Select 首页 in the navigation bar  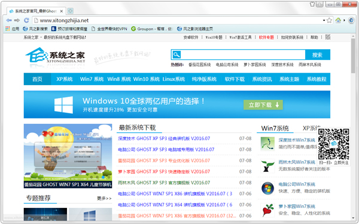coord(37,79)
